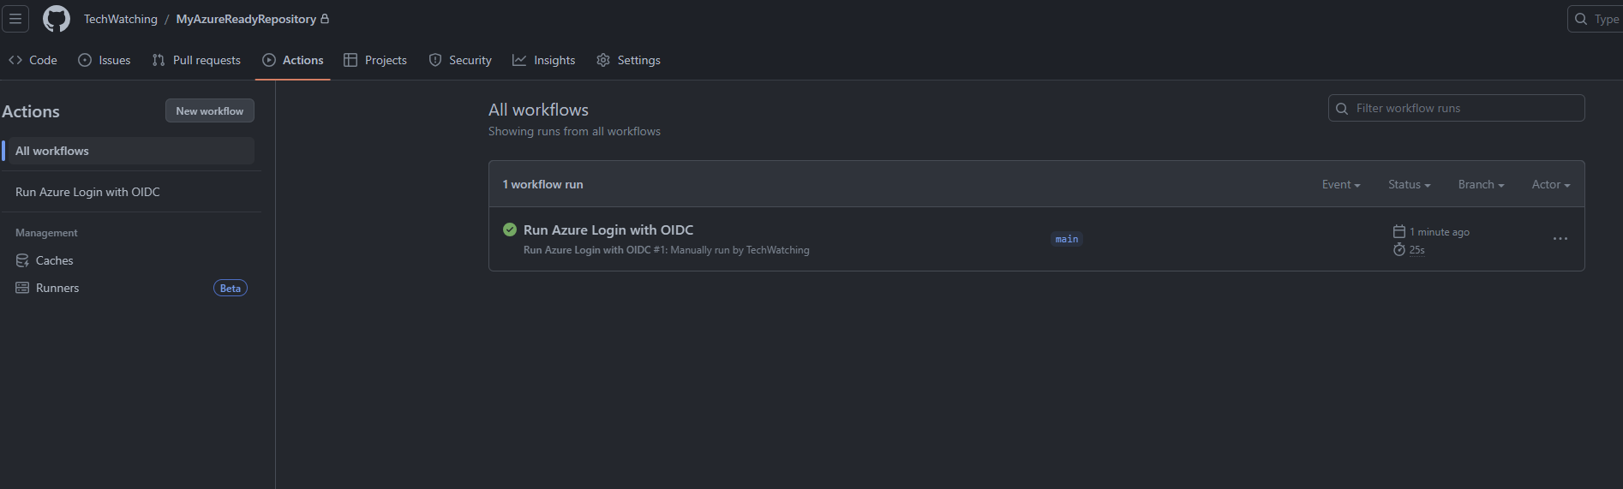Expand the Status filter dropdown
The width and height of the screenshot is (1623, 489).
click(1410, 184)
